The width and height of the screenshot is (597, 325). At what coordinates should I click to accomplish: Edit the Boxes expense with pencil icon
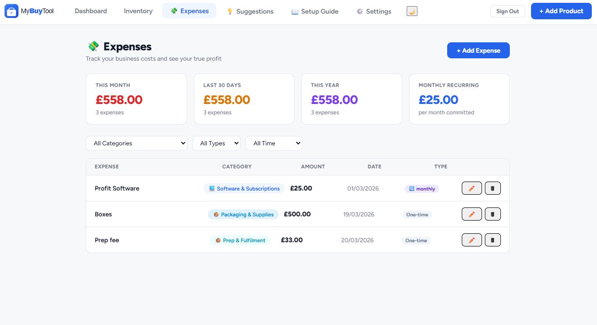pos(472,214)
